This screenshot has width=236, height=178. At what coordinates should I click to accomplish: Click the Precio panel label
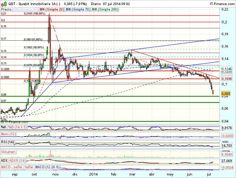point(6,8)
